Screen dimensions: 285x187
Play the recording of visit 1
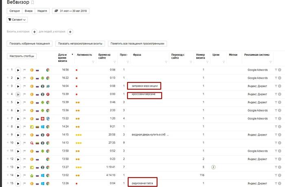tap(18, 70)
